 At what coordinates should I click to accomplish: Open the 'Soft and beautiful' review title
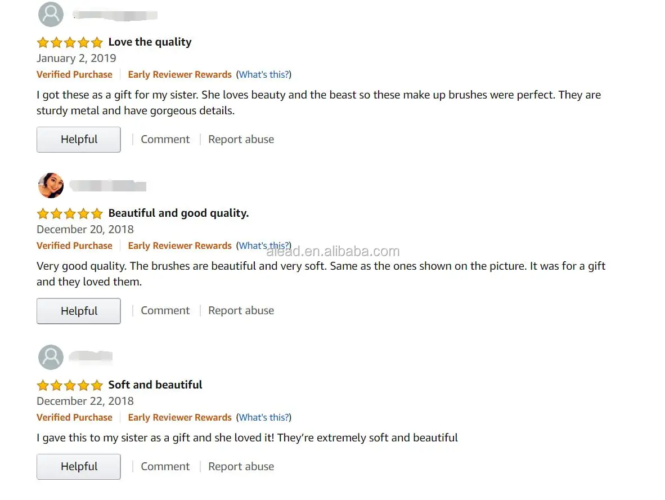(155, 385)
